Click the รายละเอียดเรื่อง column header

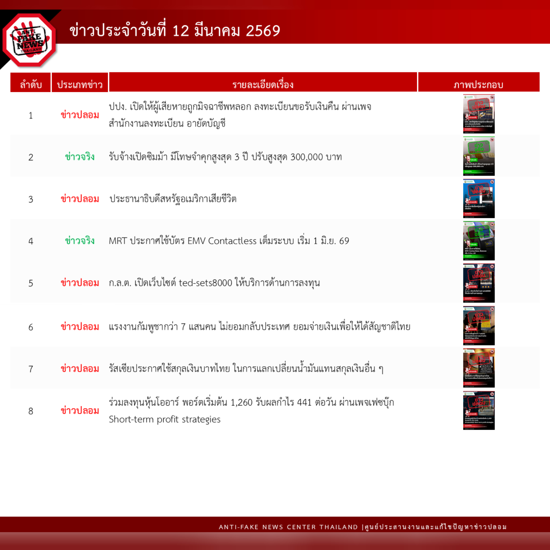tap(263, 85)
